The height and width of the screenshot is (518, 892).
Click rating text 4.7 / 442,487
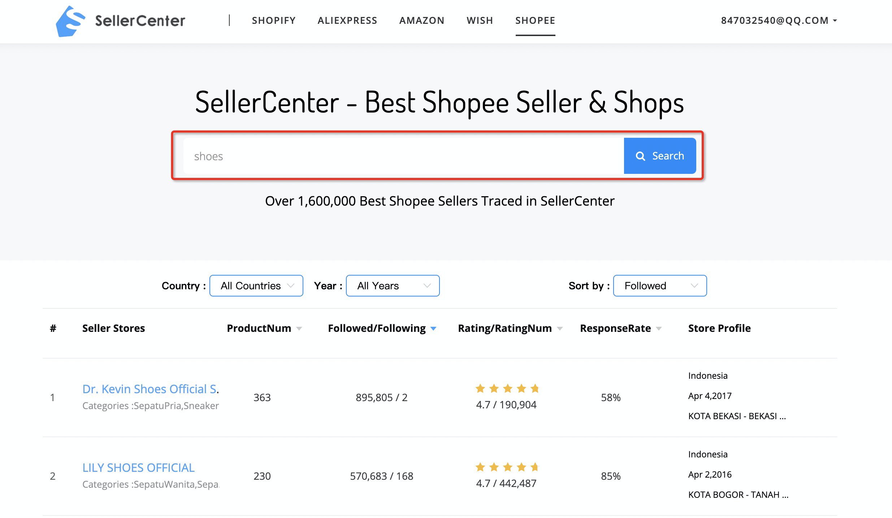[x=506, y=483]
